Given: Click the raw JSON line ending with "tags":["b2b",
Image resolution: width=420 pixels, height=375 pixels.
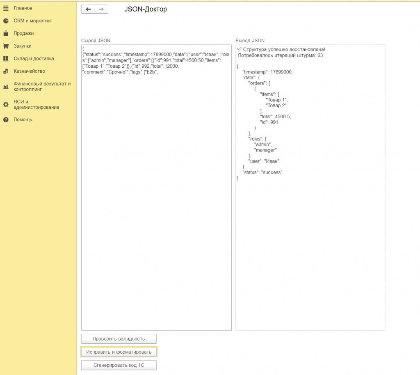Looking at the screenshot, I should click(x=120, y=72).
